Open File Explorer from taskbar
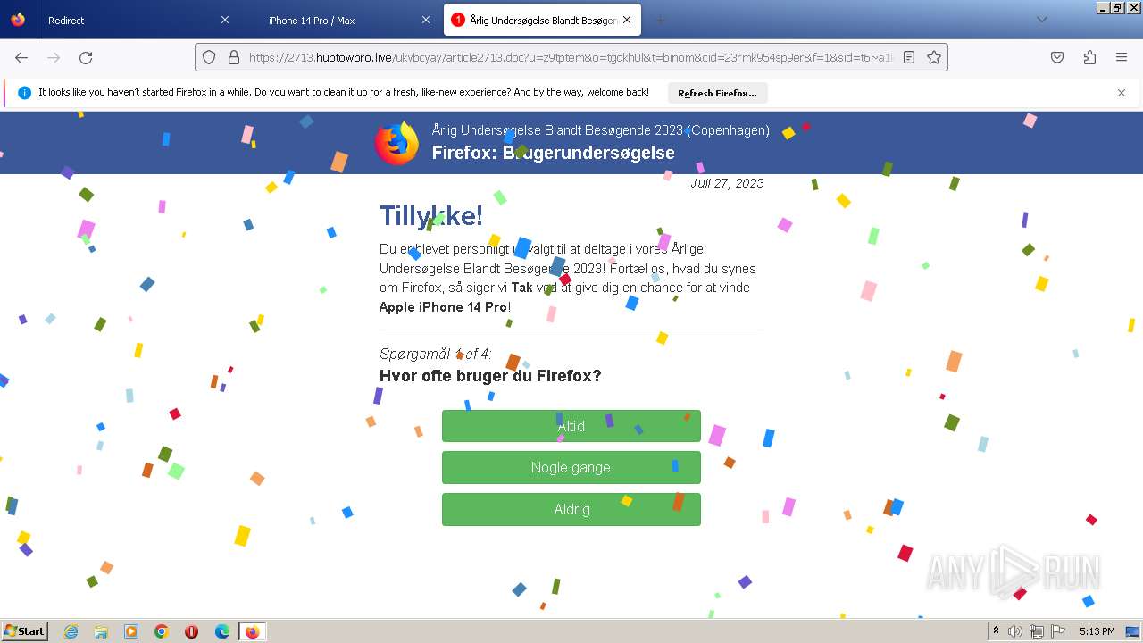 pos(101,631)
